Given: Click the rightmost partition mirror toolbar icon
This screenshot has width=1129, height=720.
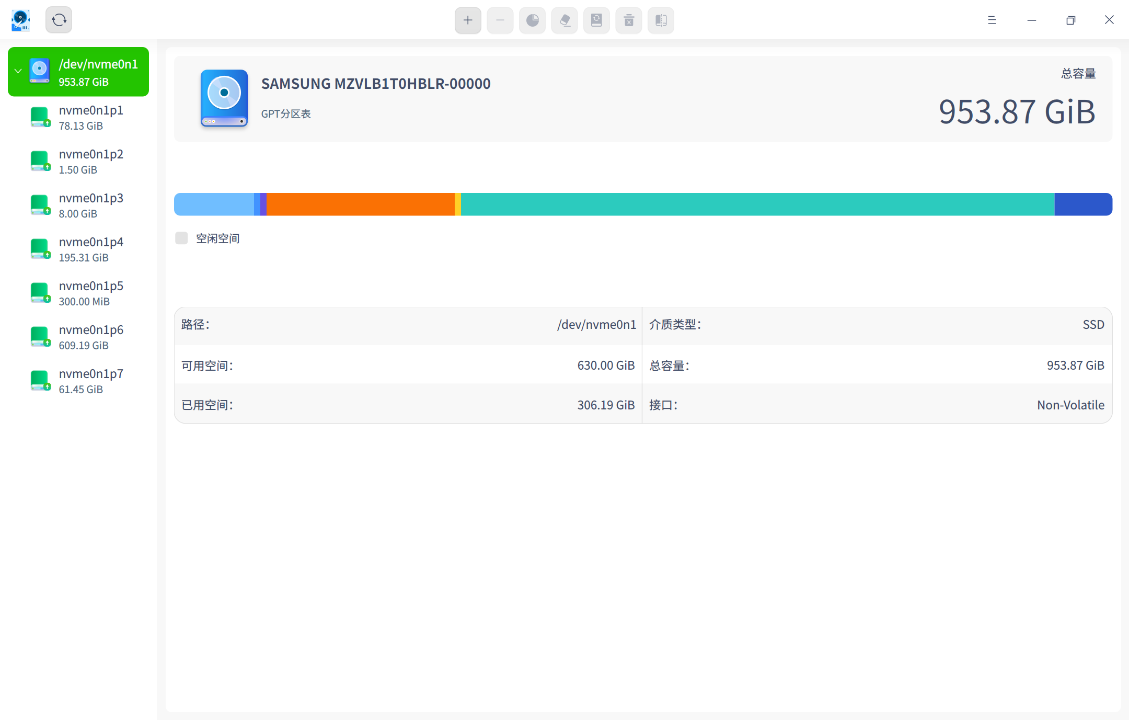Looking at the screenshot, I should (660, 20).
